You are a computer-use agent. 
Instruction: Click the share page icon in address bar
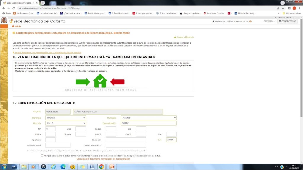click(x=278, y=8)
